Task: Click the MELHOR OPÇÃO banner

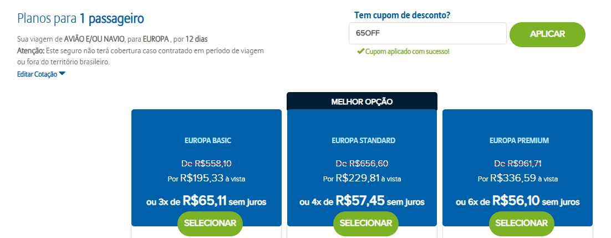Action: pos(361,102)
